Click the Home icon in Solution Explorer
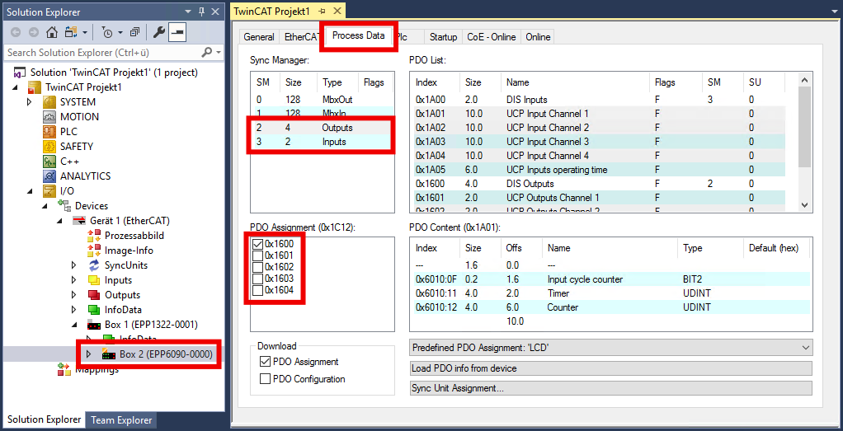Image resolution: width=843 pixels, height=431 pixels. tap(52, 33)
